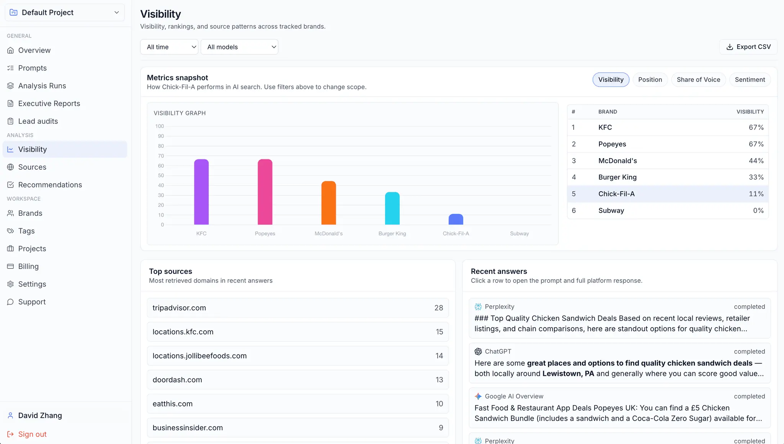Navigate to Lead audits

click(x=65, y=121)
